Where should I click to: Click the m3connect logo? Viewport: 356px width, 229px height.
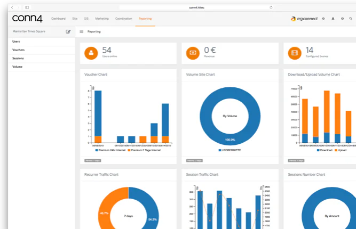304,19
